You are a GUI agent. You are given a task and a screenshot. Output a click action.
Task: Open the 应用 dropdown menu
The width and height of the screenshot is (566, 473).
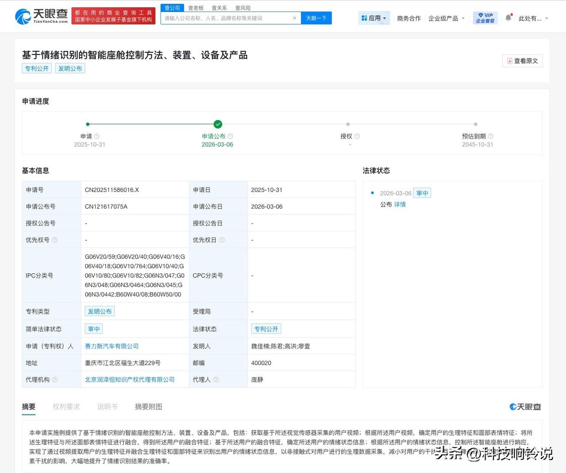374,18
